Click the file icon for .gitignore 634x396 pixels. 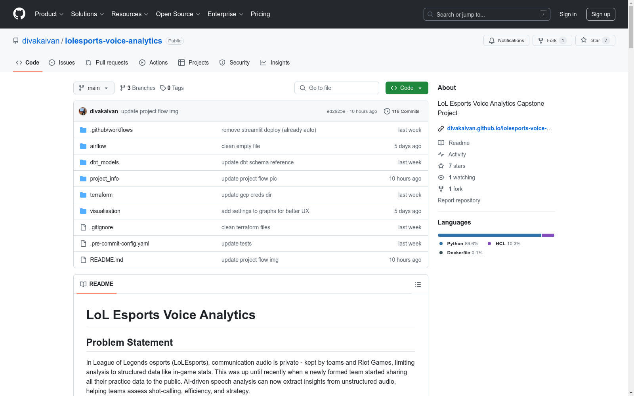coord(83,227)
